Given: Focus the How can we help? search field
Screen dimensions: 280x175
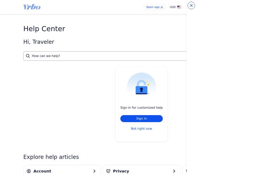Looking at the screenshot, I should pyautogui.click(x=105, y=56).
